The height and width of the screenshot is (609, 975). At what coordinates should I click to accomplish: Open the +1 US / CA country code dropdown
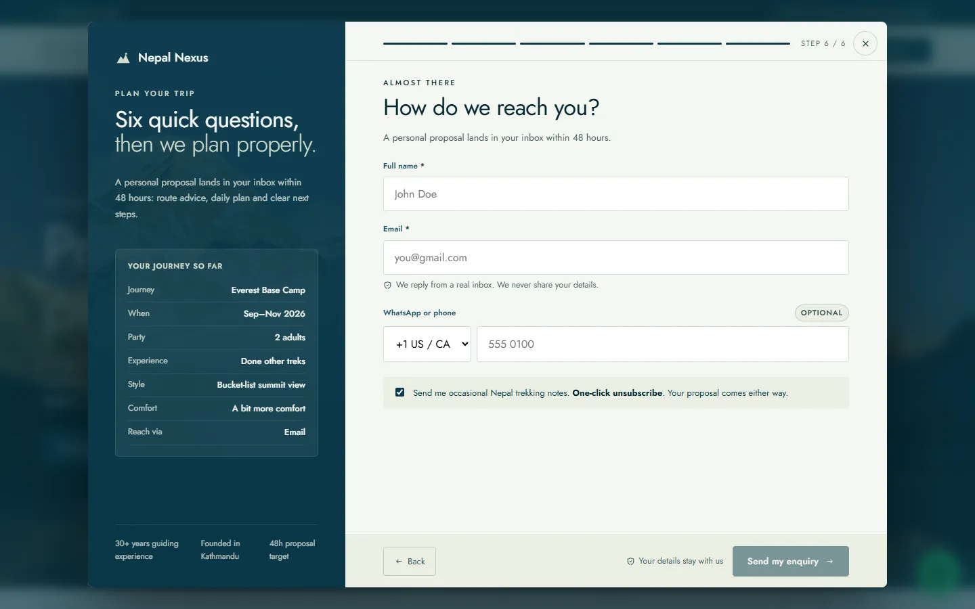tap(427, 344)
